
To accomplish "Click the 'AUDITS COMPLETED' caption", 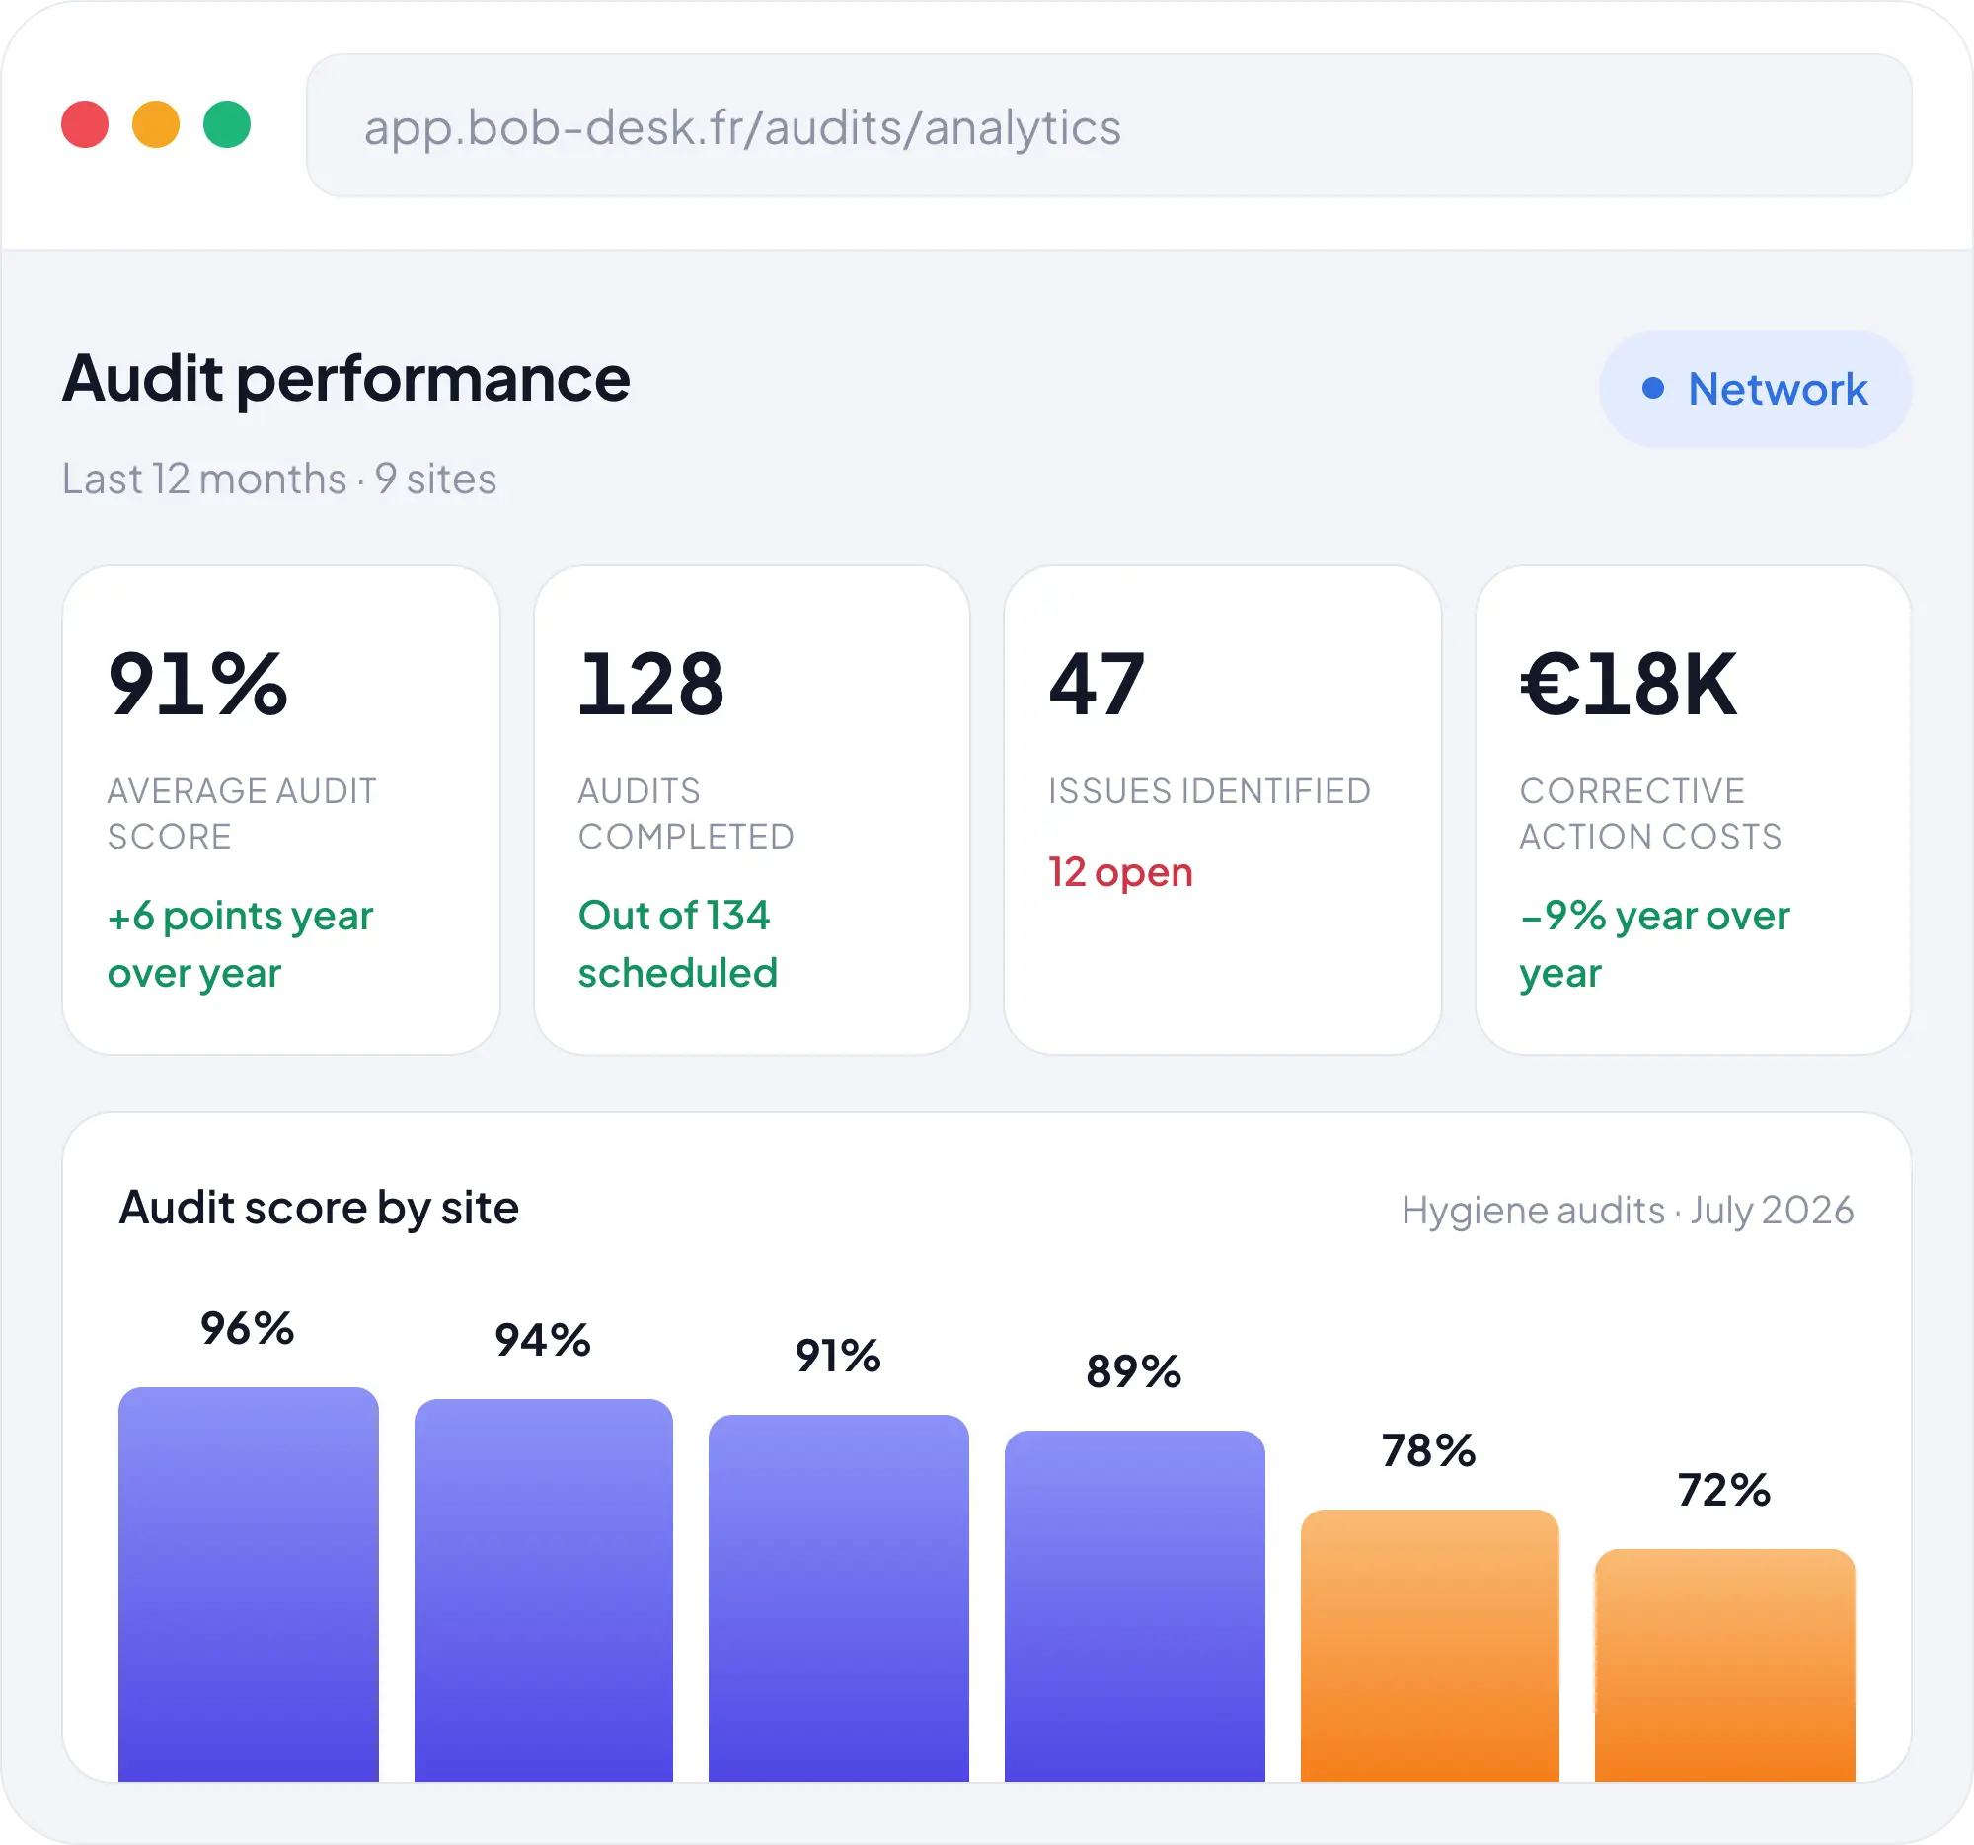I will pos(686,814).
